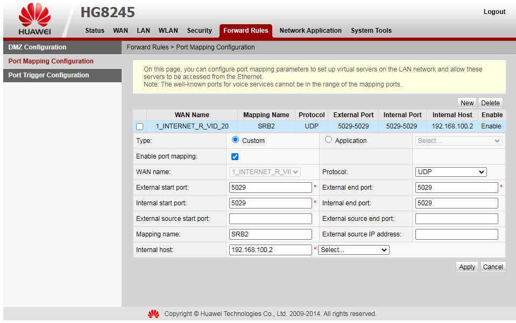516x323 pixels.
Task: Click the Internal host IP field
Action: click(271, 250)
